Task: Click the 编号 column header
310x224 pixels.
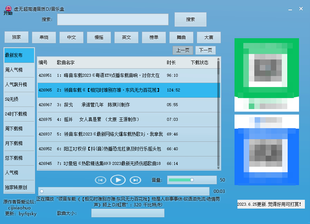Action: click(x=43, y=62)
